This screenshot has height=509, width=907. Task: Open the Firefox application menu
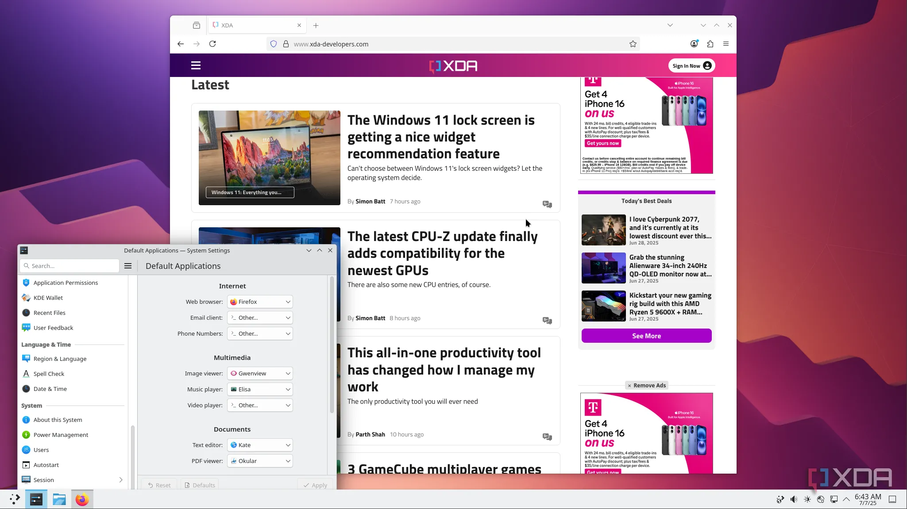coord(726,44)
